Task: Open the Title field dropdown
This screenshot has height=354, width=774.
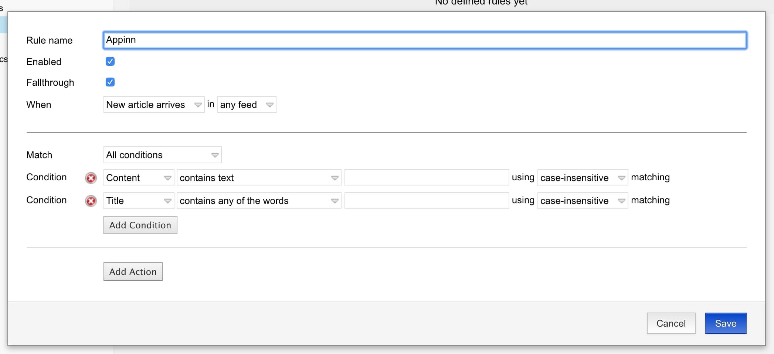Action: point(139,201)
